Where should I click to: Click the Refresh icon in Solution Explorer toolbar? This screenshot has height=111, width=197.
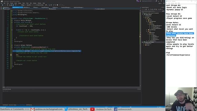coord(153,9)
